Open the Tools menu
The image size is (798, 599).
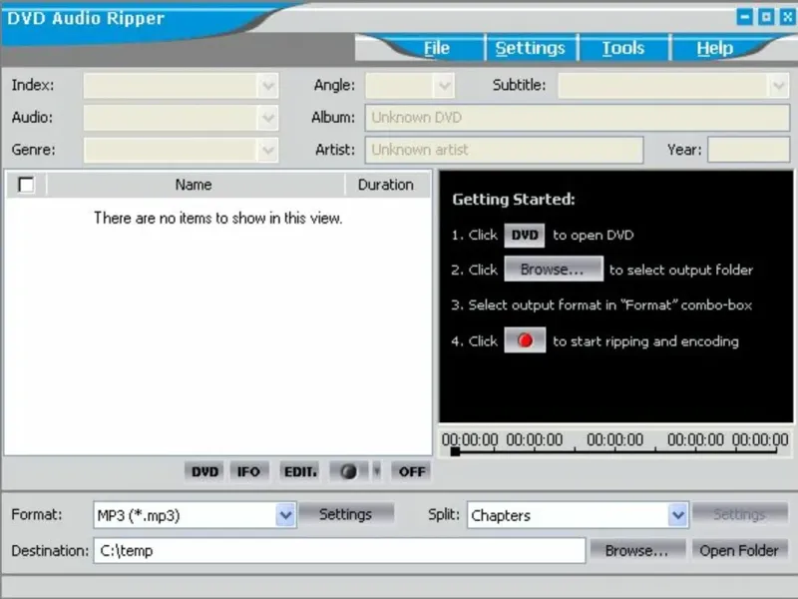click(622, 48)
